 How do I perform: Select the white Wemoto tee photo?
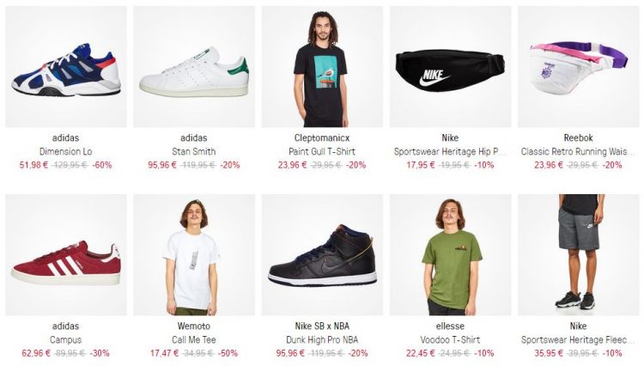coord(194,254)
